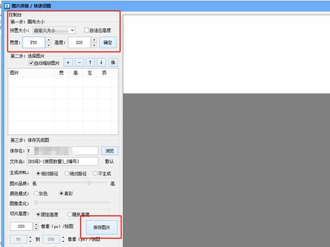
Task: Click the 文件名 filename template field
Action: 63,162
